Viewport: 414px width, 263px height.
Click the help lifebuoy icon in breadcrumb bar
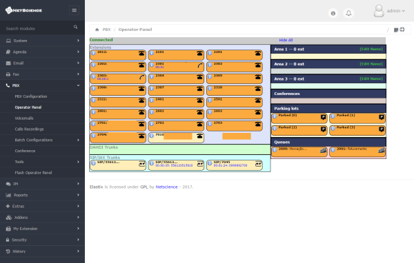coord(402,30)
